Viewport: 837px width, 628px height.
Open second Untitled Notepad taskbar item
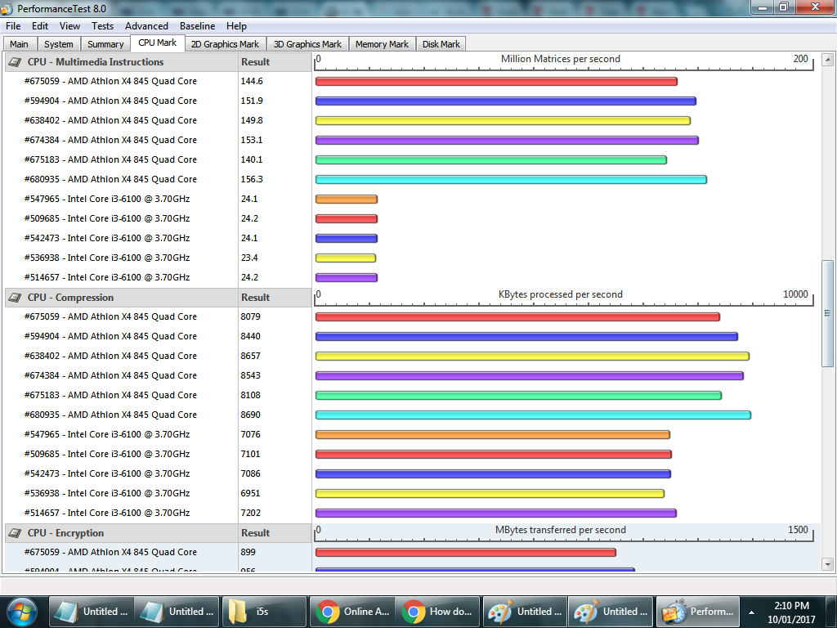[177, 612]
